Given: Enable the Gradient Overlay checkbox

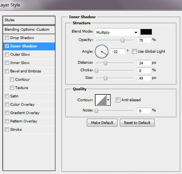Looking at the screenshot, I should pos(7,113).
